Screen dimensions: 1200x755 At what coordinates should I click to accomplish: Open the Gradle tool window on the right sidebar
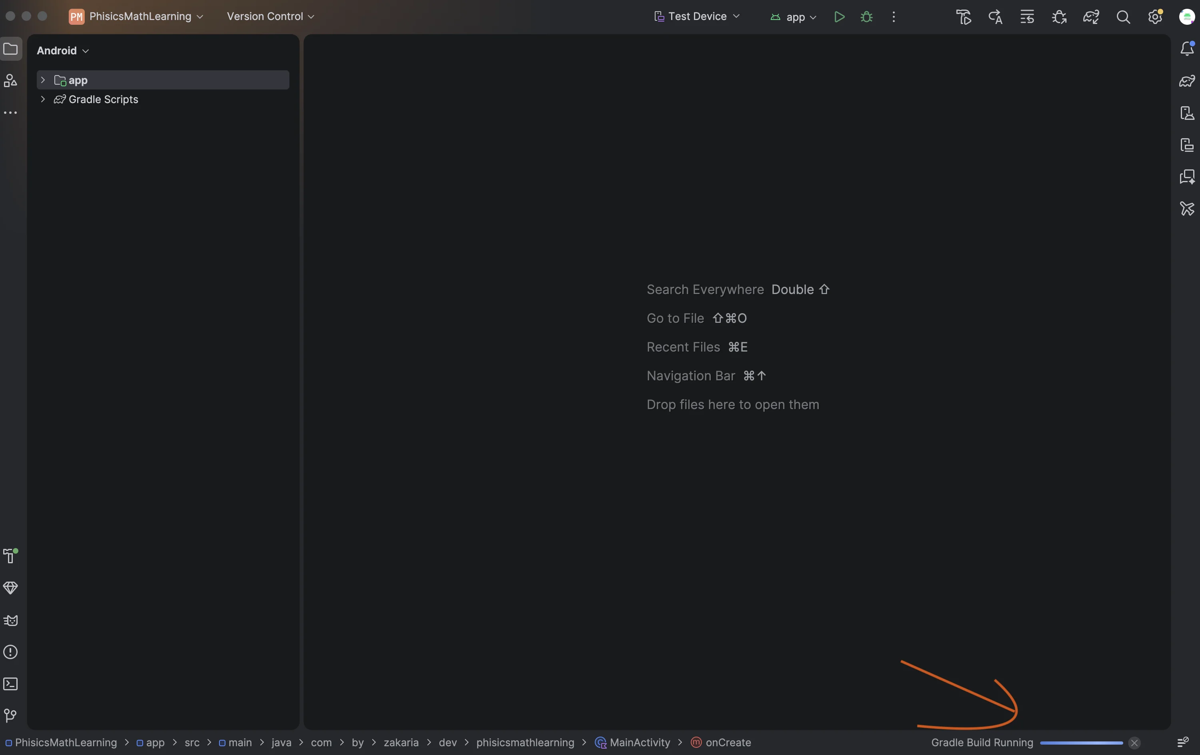pos(1188,81)
